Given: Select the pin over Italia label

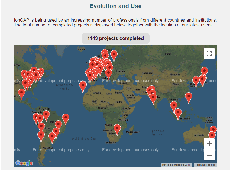Looking at the screenshot, I should (108, 73).
